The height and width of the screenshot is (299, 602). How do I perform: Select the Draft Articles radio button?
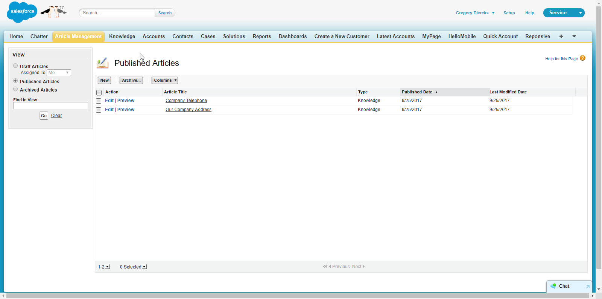[x=15, y=66]
